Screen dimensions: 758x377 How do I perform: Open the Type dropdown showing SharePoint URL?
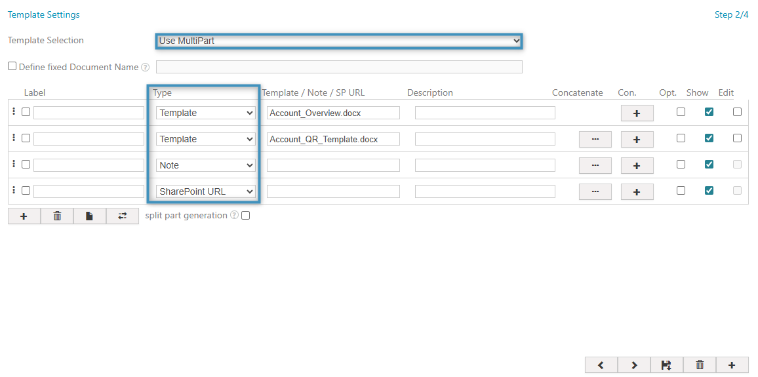tap(206, 191)
